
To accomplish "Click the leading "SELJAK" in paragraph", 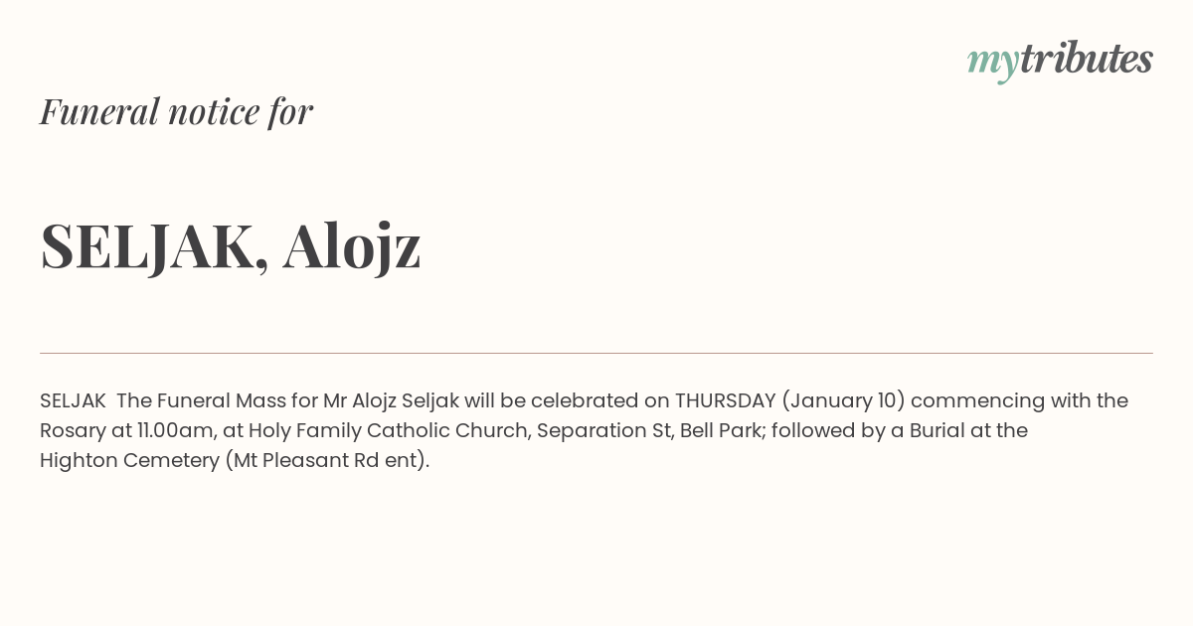I will point(73,400).
